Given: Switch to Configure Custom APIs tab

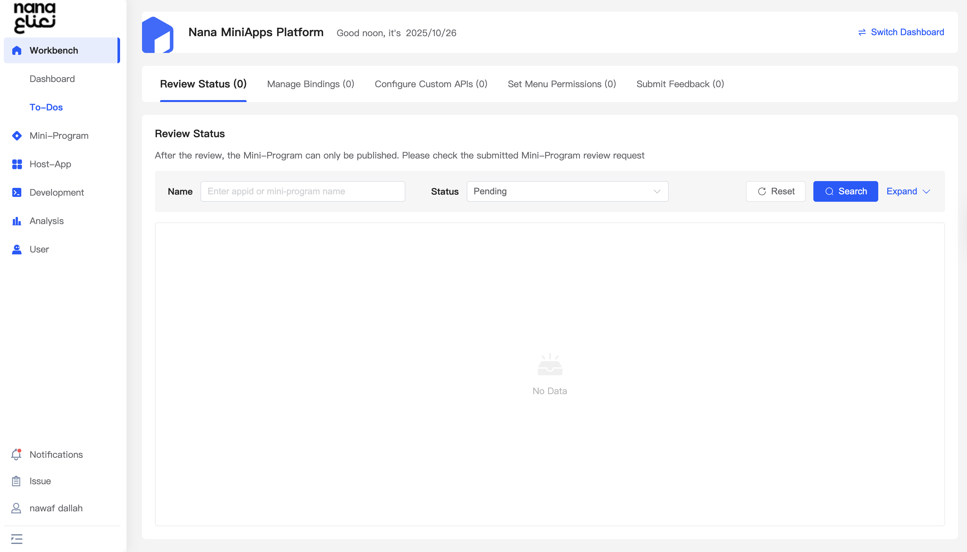Looking at the screenshot, I should point(431,84).
